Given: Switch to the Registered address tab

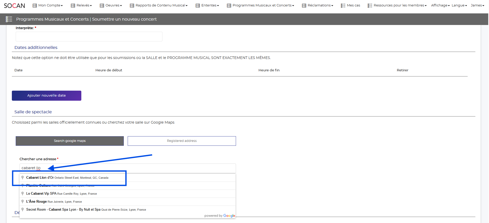Looking at the screenshot, I should (182, 141).
